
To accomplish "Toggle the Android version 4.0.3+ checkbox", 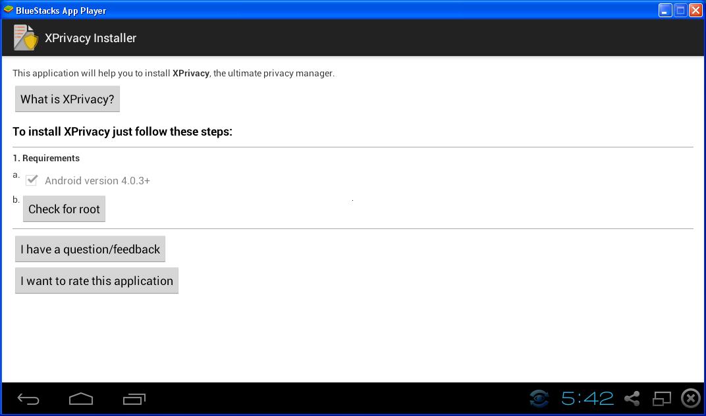I will 32,180.
